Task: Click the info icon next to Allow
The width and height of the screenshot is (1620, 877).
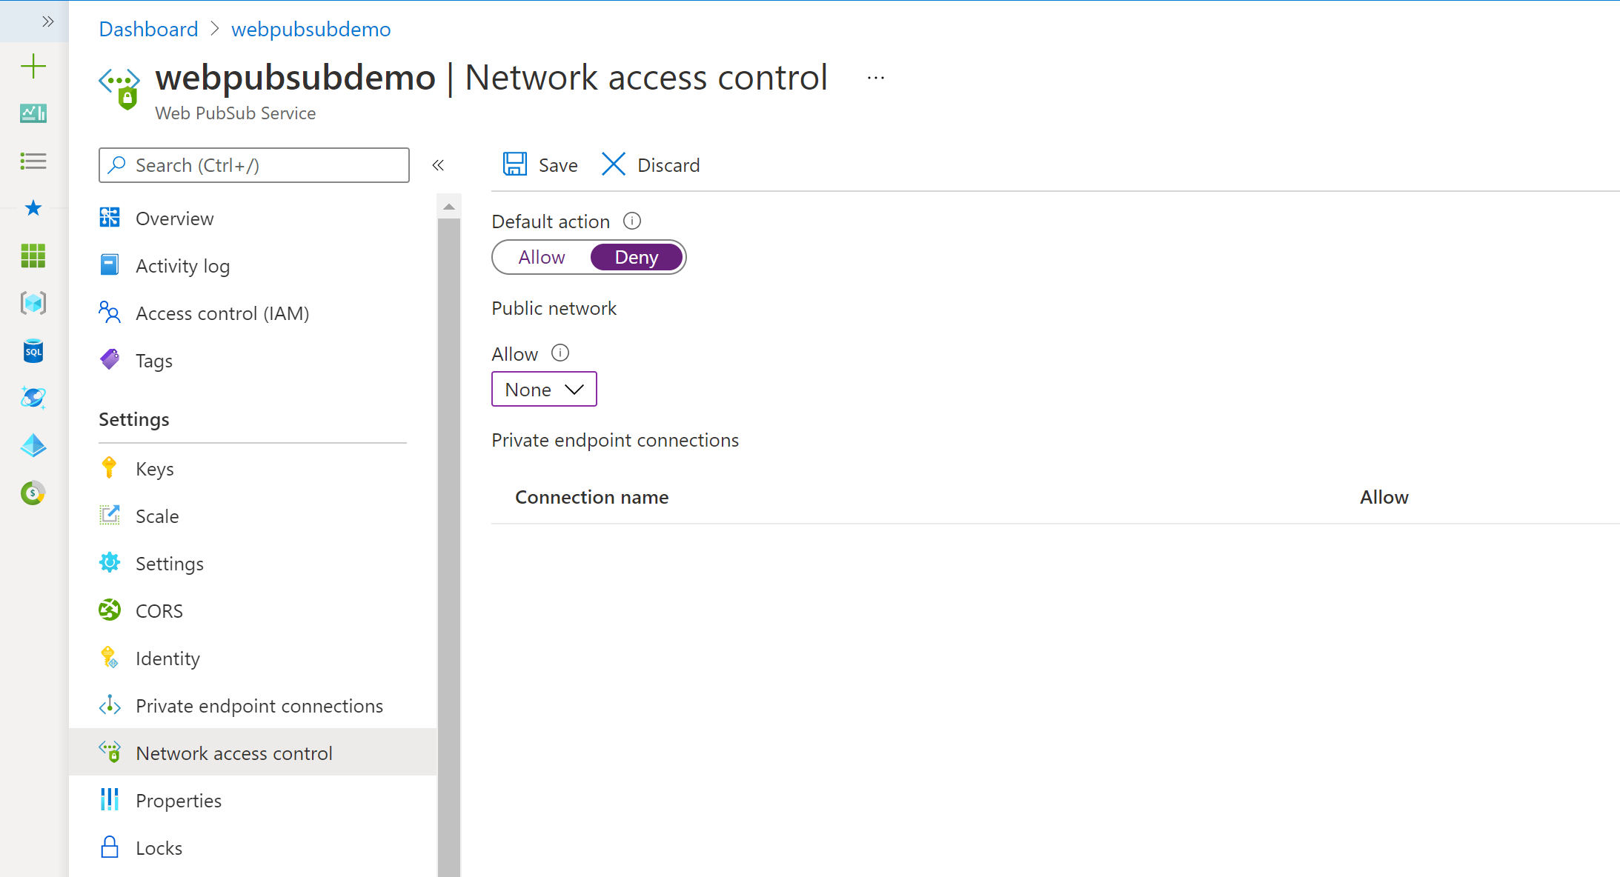Action: (x=560, y=353)
